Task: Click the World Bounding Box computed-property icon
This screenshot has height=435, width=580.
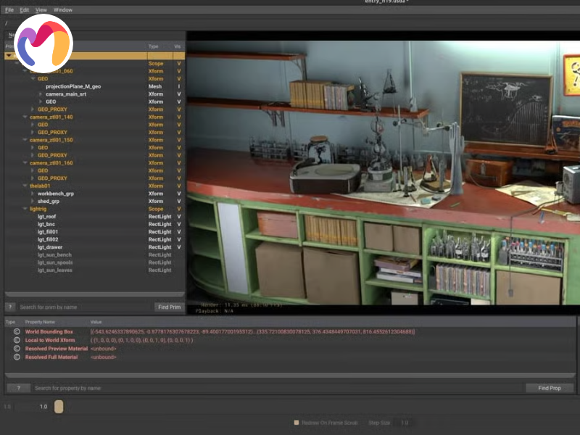Action: [x=17, y=331]
